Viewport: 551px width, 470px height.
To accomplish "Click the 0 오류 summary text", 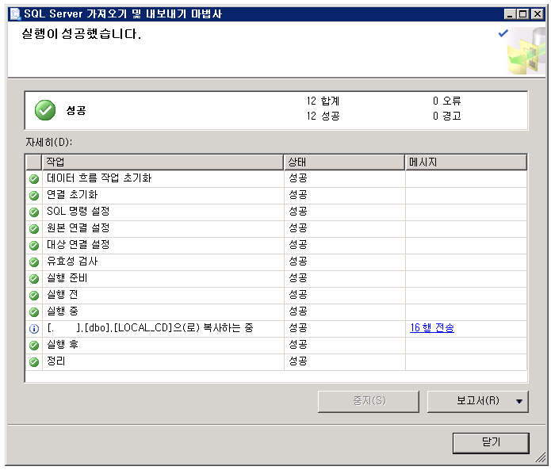I will point(446,101).
